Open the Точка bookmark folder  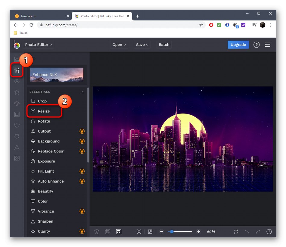tap(20, 33)
